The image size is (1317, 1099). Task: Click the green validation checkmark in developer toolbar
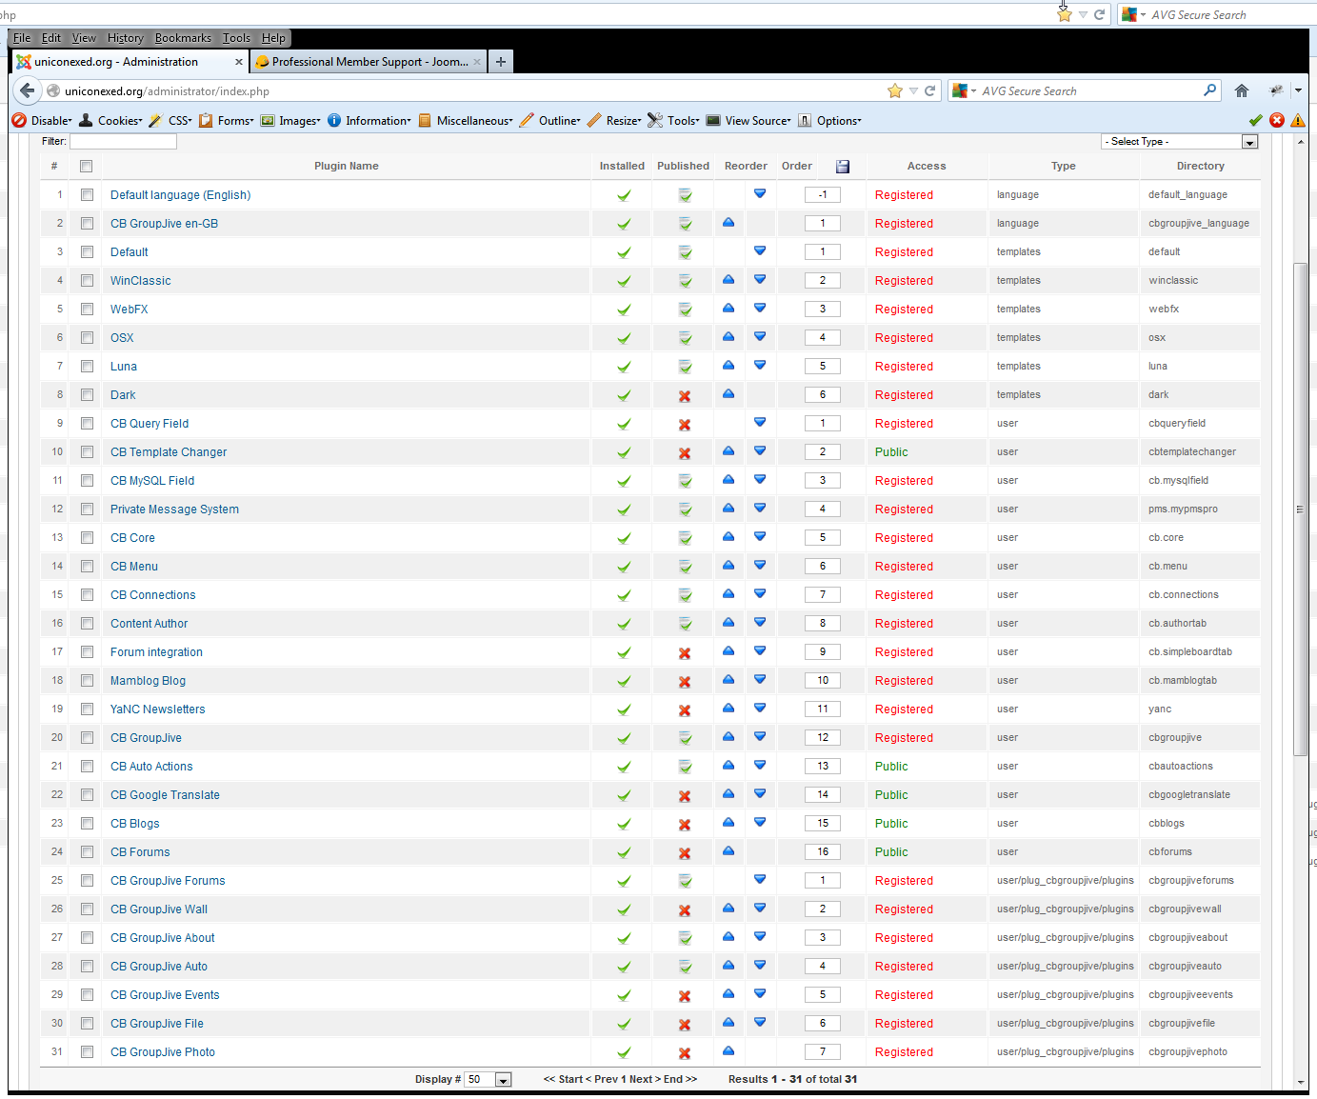(x=1256, y=120)
